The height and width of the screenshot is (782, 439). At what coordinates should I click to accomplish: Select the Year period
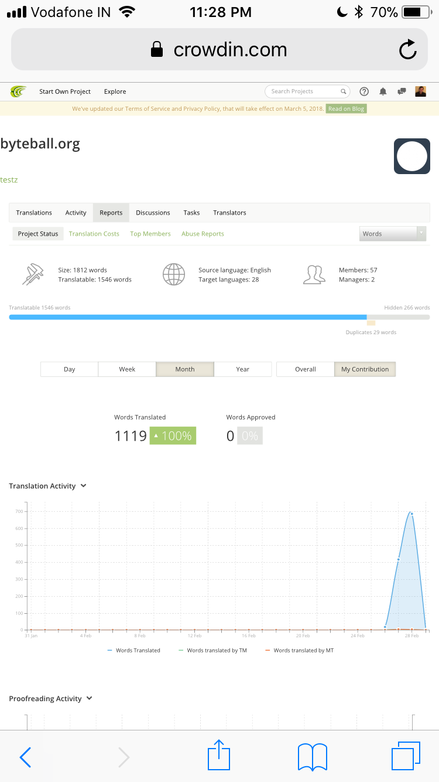click(x=243, y=369)
